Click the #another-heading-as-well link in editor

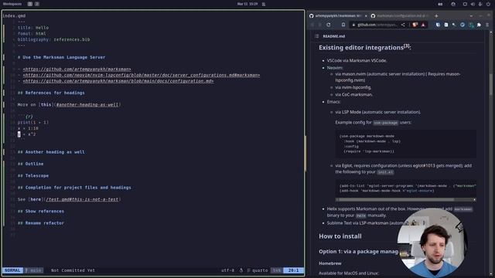87,105
